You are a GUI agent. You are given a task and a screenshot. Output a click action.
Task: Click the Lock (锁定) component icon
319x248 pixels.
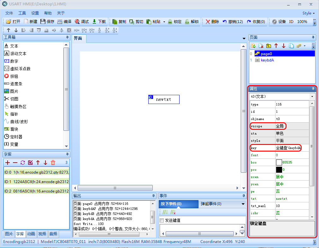pyautogui.click(x=170, y=22)
